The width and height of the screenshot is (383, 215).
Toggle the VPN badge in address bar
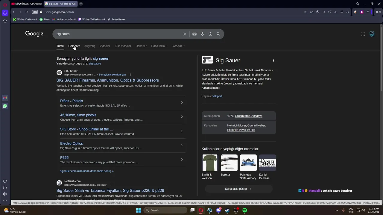click(x=35, y=12)
